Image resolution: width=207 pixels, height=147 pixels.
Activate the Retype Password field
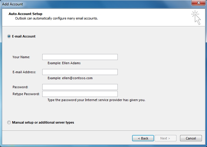coord(80,94)
